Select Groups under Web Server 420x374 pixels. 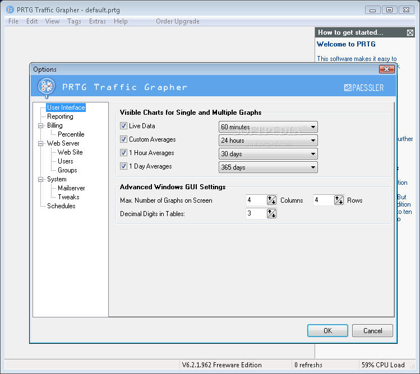[x=67, y=170]
